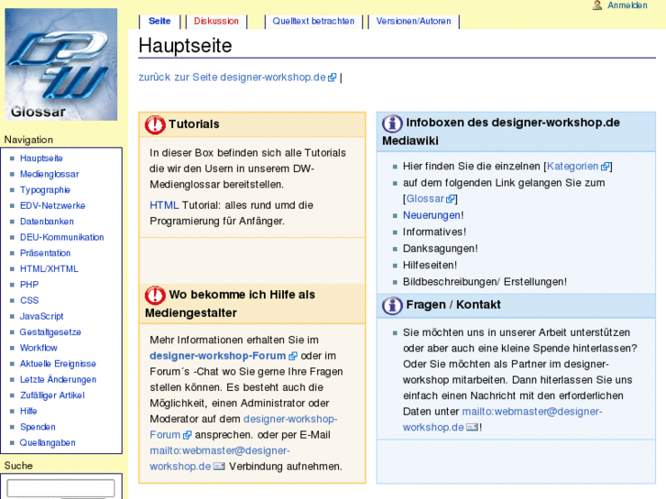
Task: Open the Neuerungen link
Action: point(431,215)
